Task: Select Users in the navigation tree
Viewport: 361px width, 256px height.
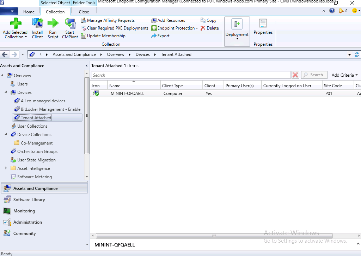Action: pos(22,84)
